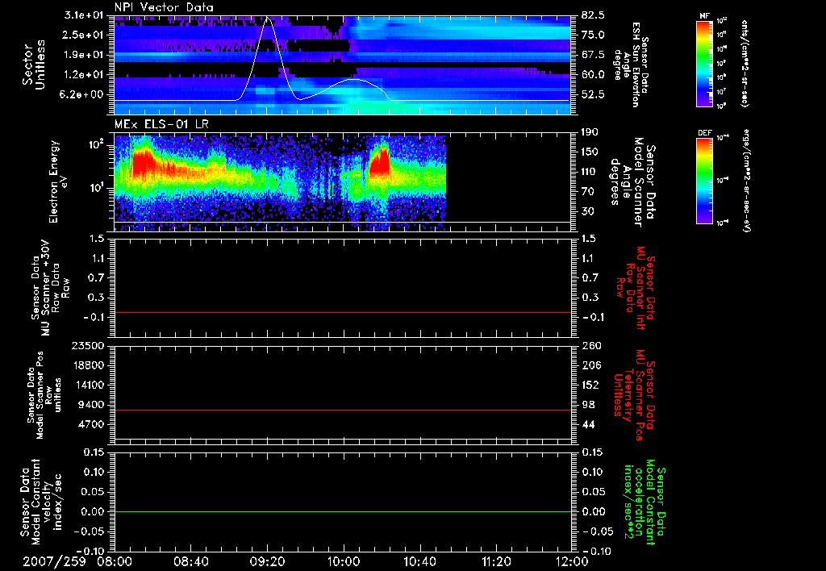This screenshot has width=826, height=571.
Task: Click the 206 telemetry tick label
Action: pos(590,365)
